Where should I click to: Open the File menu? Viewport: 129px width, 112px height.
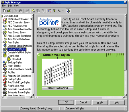[x=4, y=6]
